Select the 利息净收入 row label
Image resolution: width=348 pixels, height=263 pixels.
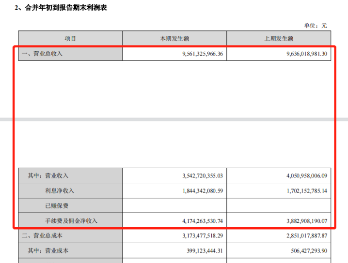(60, 190)
